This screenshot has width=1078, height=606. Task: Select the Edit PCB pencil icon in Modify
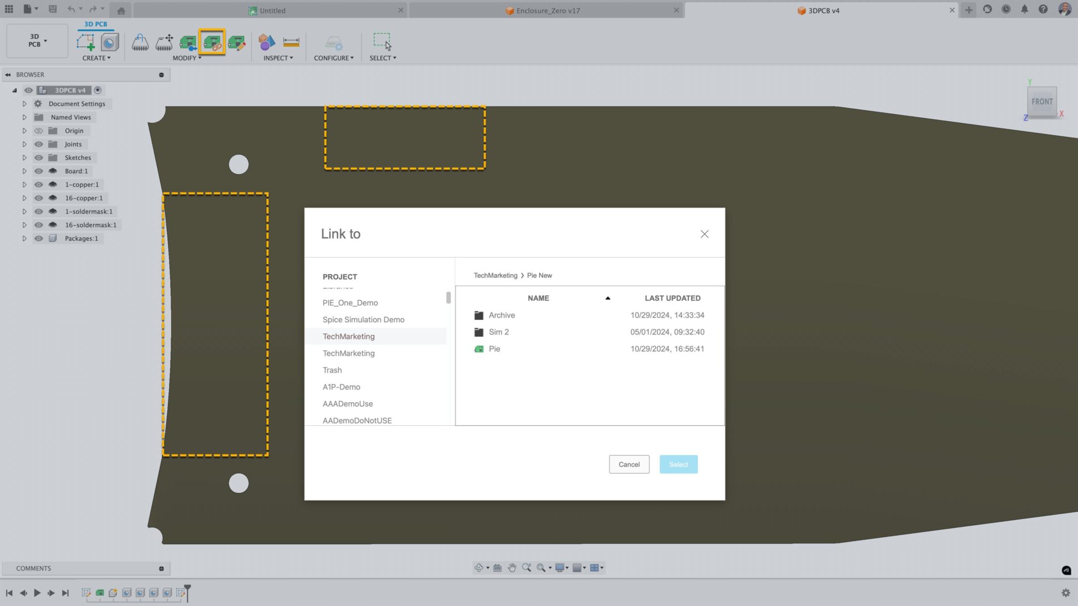coord(237,41)
